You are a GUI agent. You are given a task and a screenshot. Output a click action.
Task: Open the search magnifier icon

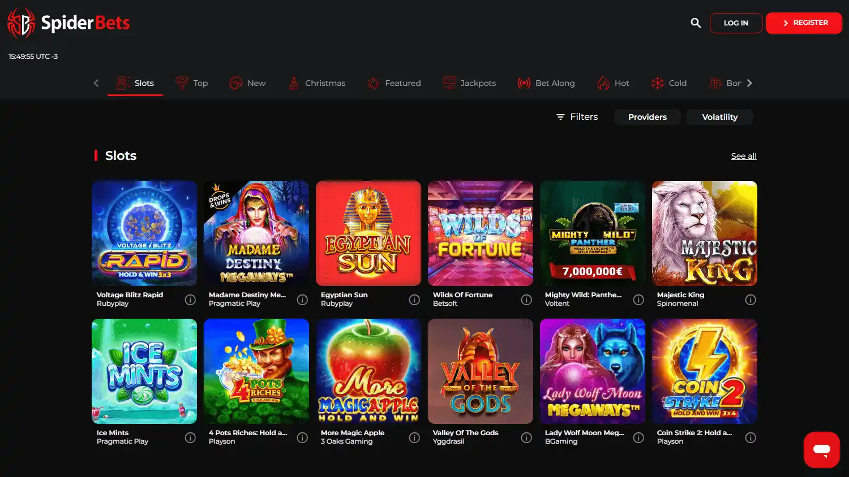[696, 23]
